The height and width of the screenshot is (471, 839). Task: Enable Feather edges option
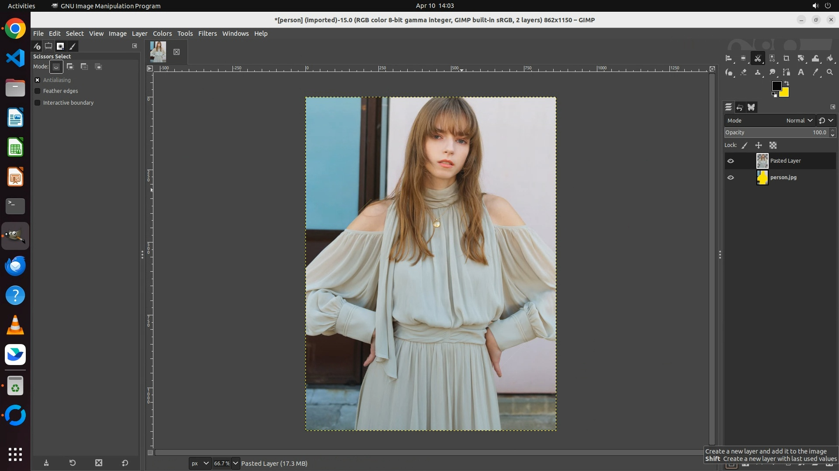point(38,91)
